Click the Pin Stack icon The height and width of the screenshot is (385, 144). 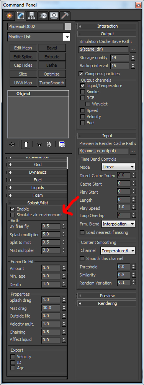(x=11, y=145)
